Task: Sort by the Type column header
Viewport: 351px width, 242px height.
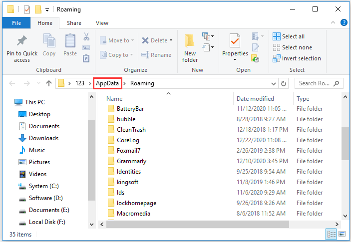Action: click(303, 99)
